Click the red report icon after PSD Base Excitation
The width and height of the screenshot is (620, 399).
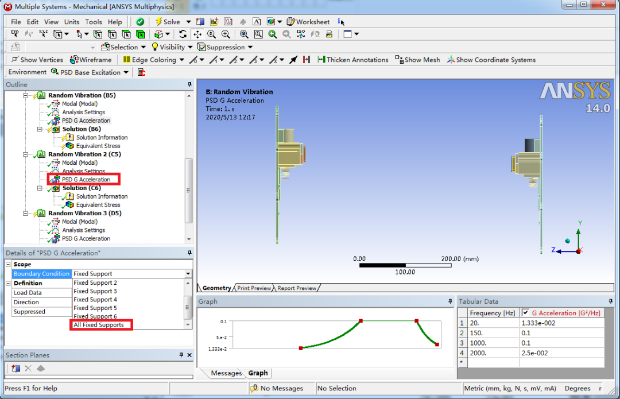point(141,72)
